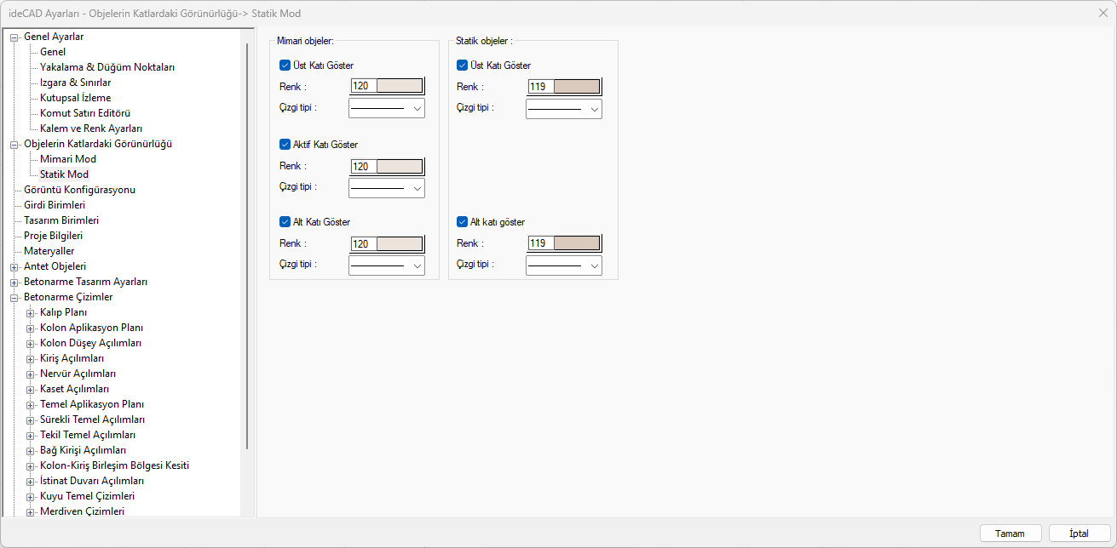This screenshot has height=548, width=1117.
Task: Open Proje Bilgileri settings page
Action: 53,236
